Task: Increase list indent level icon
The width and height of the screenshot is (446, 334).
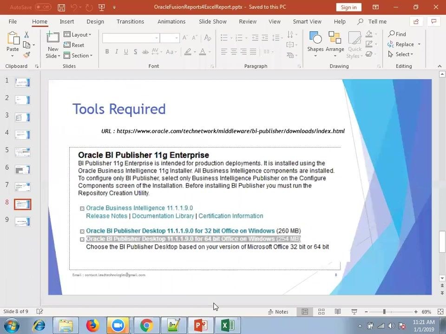Action: click(x=265, y=38)
